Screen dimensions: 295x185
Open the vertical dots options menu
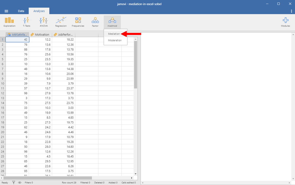pos(291,11)
